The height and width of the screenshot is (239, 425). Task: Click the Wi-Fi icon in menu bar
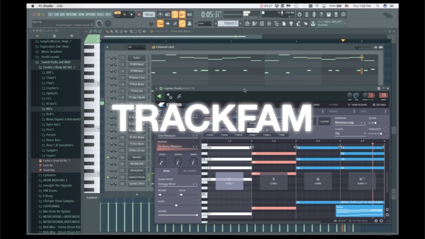point(317,6)
